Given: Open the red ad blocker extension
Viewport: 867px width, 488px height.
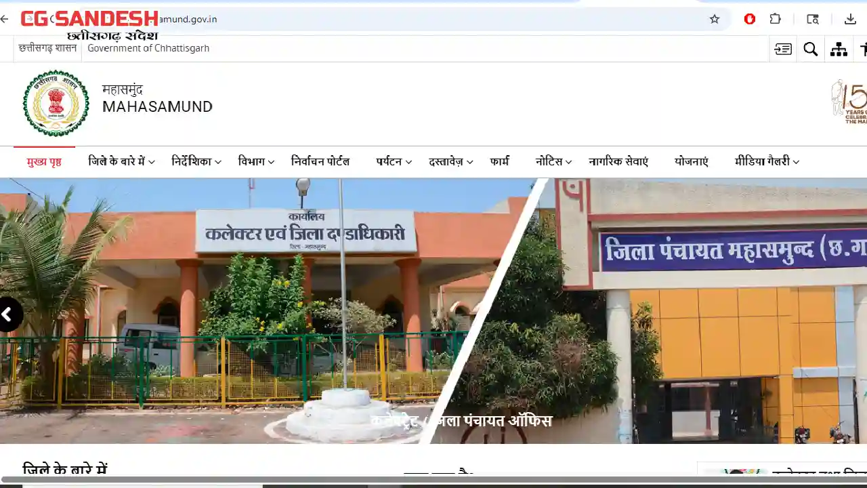Looking at the screenshot, I should tap(749, 19).
